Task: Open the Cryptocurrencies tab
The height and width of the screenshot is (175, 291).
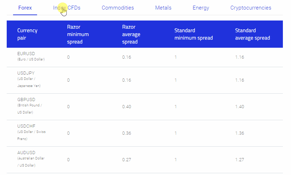Action: tap(251, 8)
